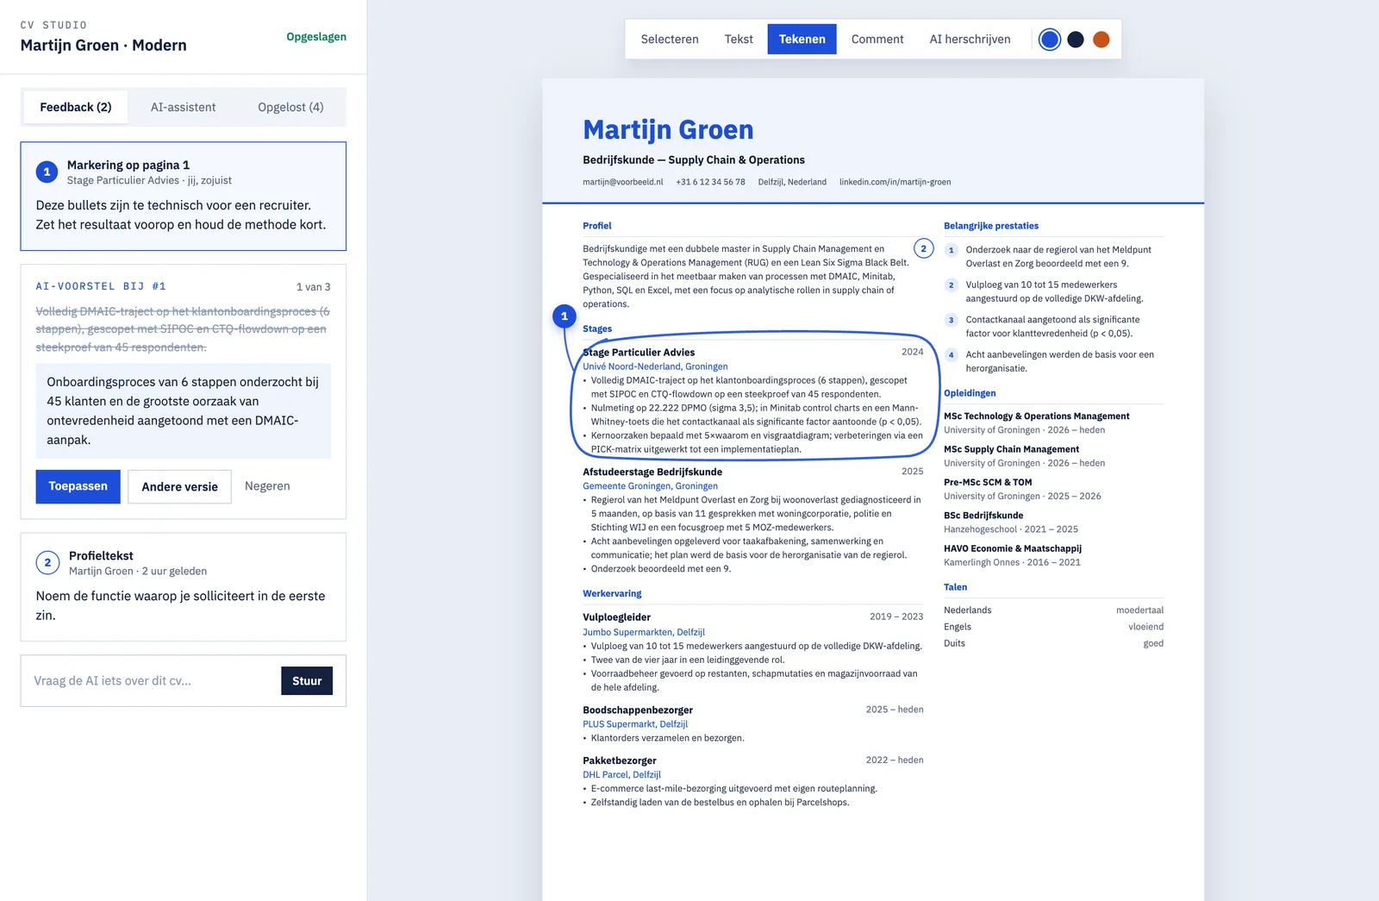
Task: Click the number 2 badge on Profieltekst card
Action: 47,563
